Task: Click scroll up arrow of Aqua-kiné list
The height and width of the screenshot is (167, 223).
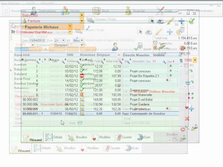Action: pos(119,55)
